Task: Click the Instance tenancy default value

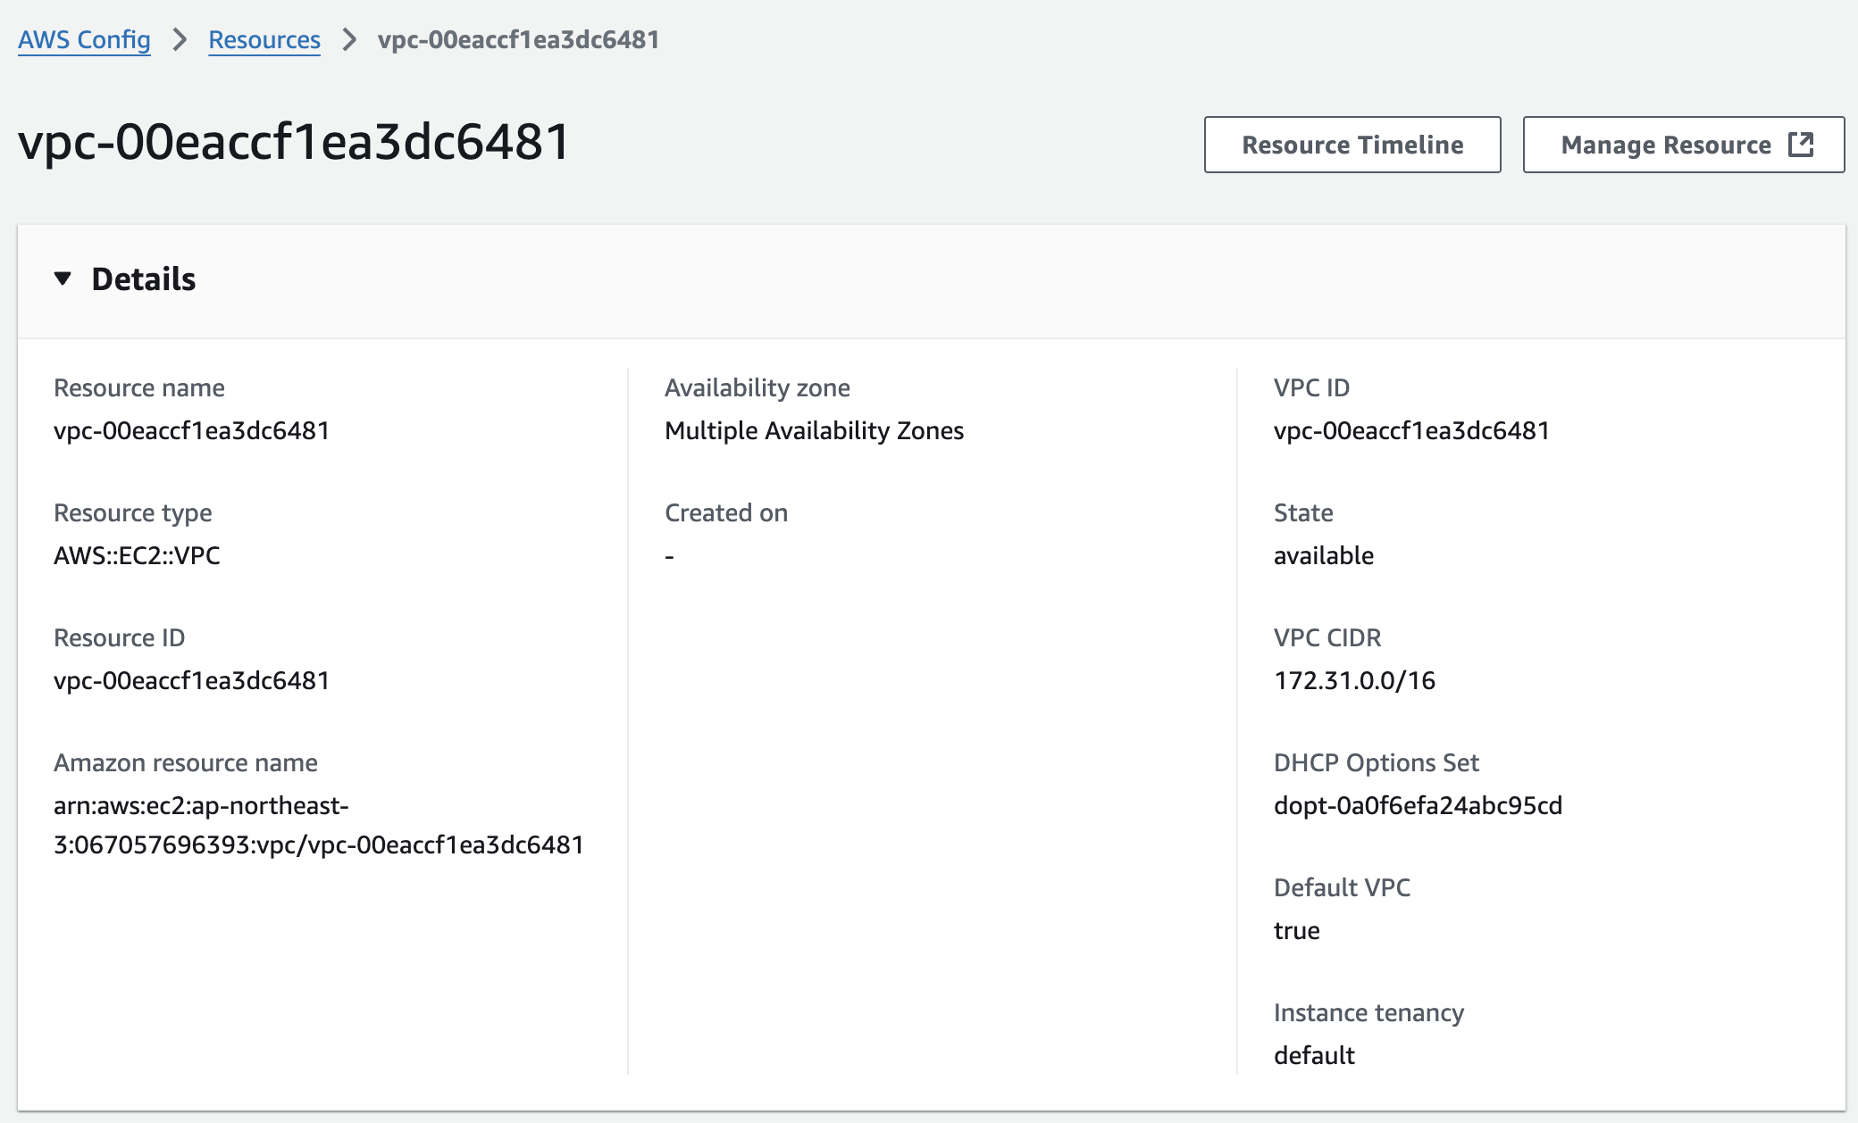Action: tap(1314, 1056)
